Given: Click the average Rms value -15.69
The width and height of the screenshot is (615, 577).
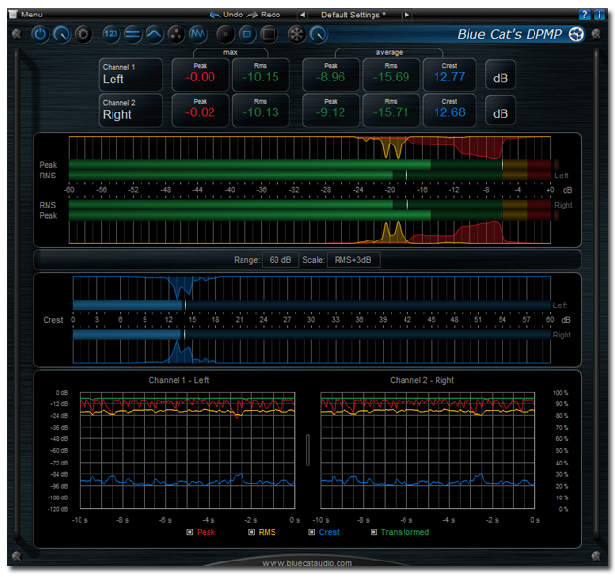Looking at the screenshot, I should pyautogui.click(x=391, y=77).
